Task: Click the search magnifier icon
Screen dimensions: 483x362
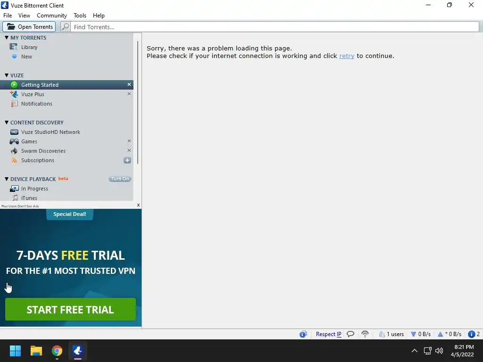Action: (x=65, y=27)
